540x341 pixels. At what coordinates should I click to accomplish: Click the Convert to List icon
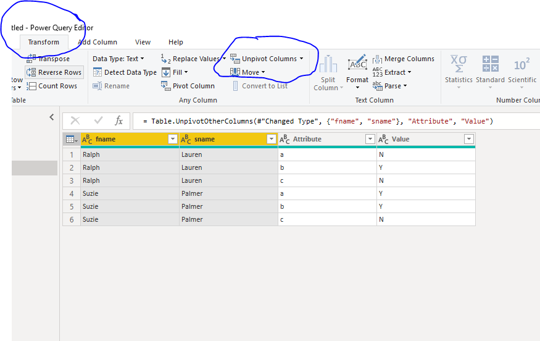(235, 86)
